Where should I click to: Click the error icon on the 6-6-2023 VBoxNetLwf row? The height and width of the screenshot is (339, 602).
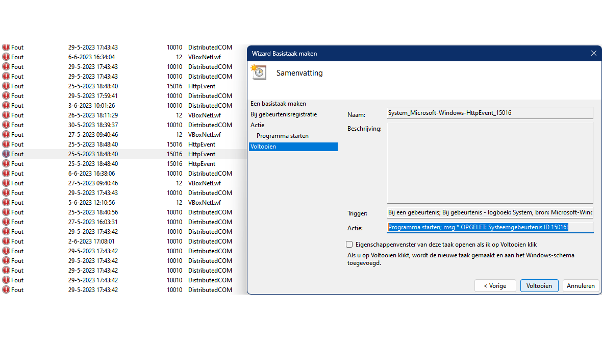click(6, 57)
